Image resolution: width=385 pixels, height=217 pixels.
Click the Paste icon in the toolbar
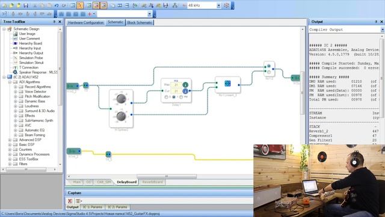[49, 5]
